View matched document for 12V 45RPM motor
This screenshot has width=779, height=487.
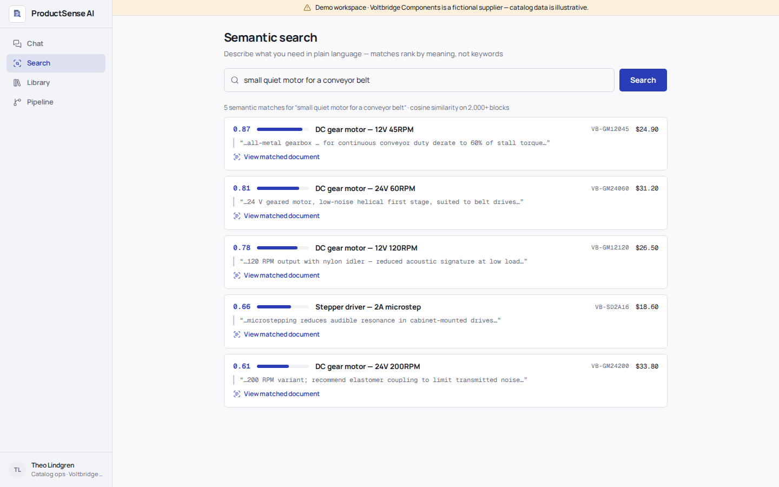coord(276,157)
